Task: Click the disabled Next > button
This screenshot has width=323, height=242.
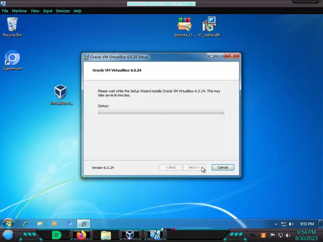Action: click(194, 167)
